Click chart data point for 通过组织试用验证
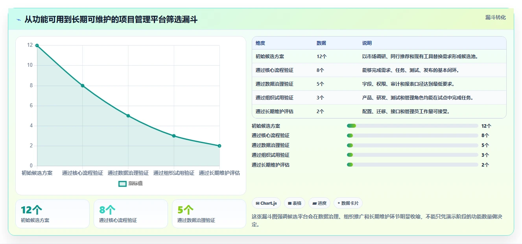Screen dimensions: 522x244 tap(174, 136)
